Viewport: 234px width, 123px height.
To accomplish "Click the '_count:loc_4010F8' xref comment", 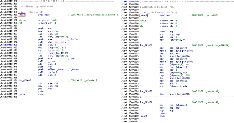I will [209, 45].
